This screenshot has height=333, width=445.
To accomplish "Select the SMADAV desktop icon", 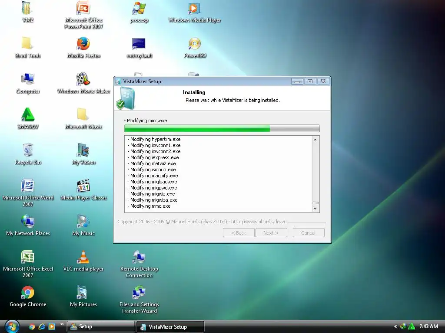I will coord(27,118).
